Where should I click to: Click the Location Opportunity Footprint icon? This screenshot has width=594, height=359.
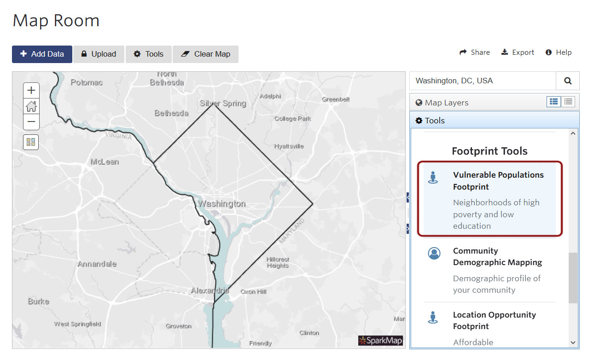coord(433,317)
